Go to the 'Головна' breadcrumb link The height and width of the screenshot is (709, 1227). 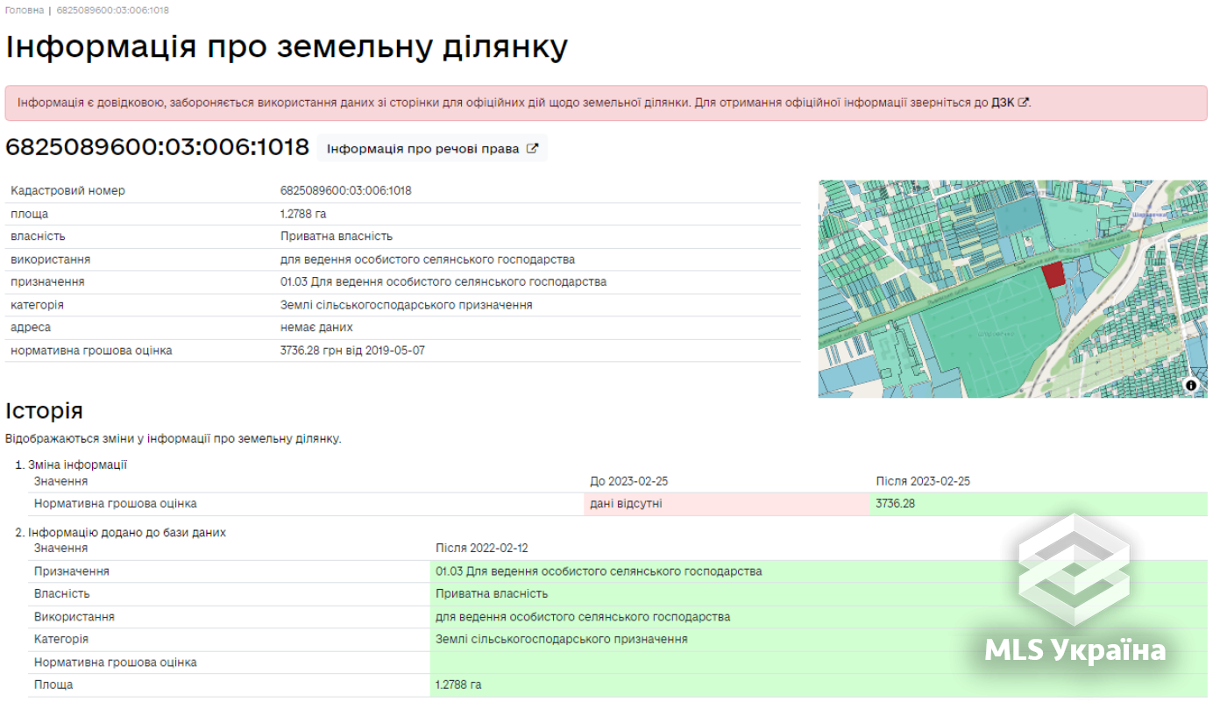(x=25, y=10)
